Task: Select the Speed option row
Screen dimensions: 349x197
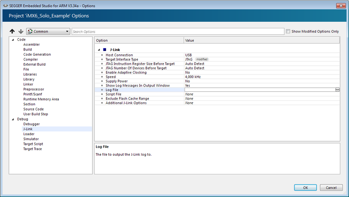Action: click(112, 77)
